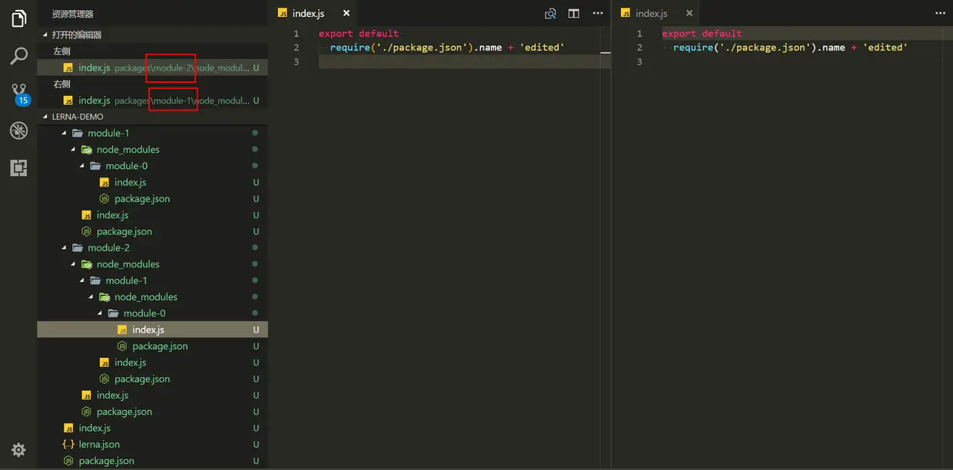Open the Manage settings gear

pos(19,450)
